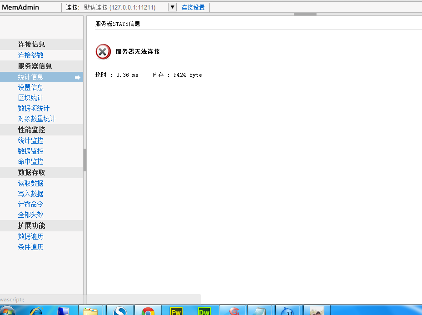Select 设置信息 in the sidebar
This screenshot has height=315, width=422.
(x=31, y=87)
